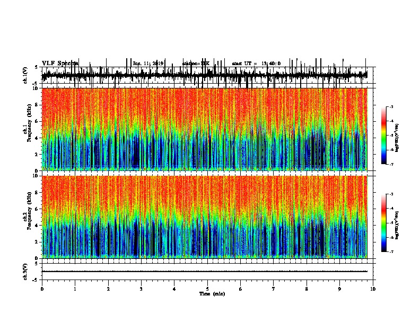Click the "5" volt tick of ch.3 panel
This screenshot has width=420, height=324.
pyautogui.click(x=36, y=264)
